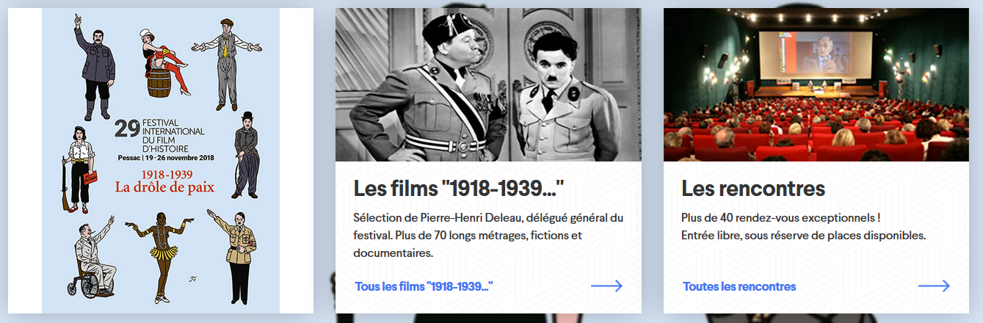Viewport: 983px width, 323px height.
Task: Click the "Plus de 40 rendez-vous exceptionnels" text
Action: pos(780,219)
